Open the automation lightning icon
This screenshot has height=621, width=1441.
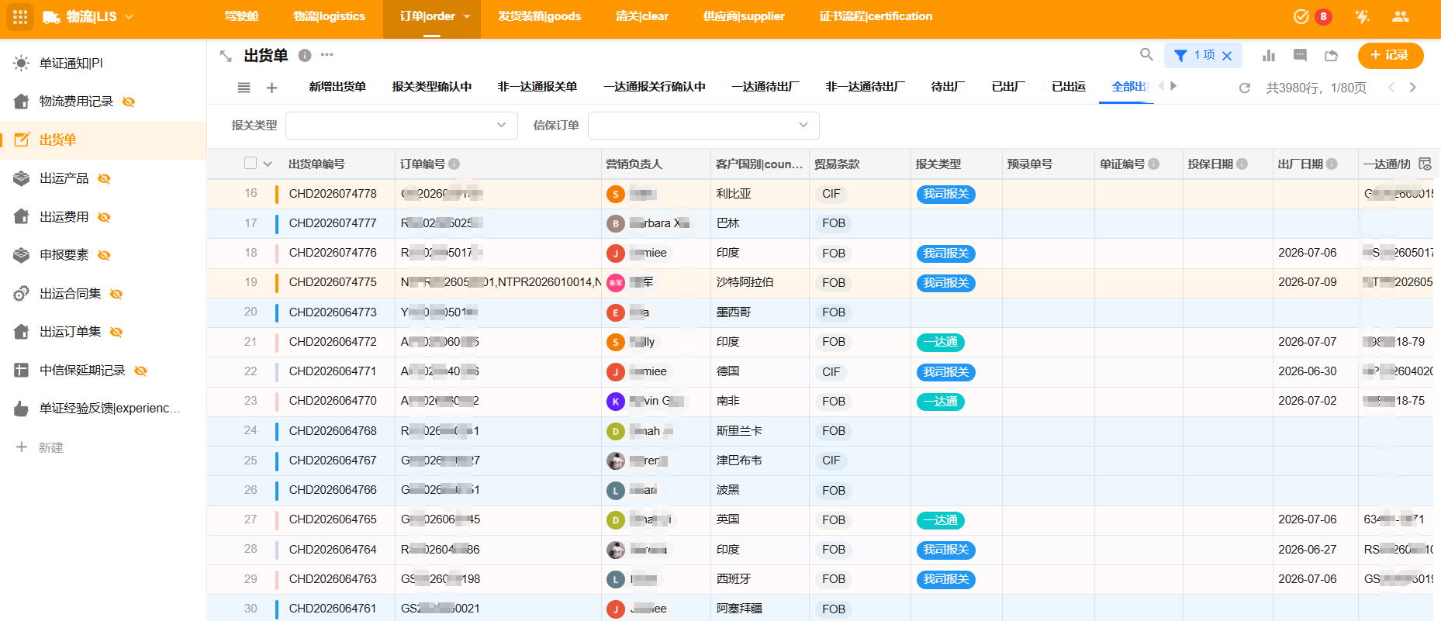[1362, 16]
